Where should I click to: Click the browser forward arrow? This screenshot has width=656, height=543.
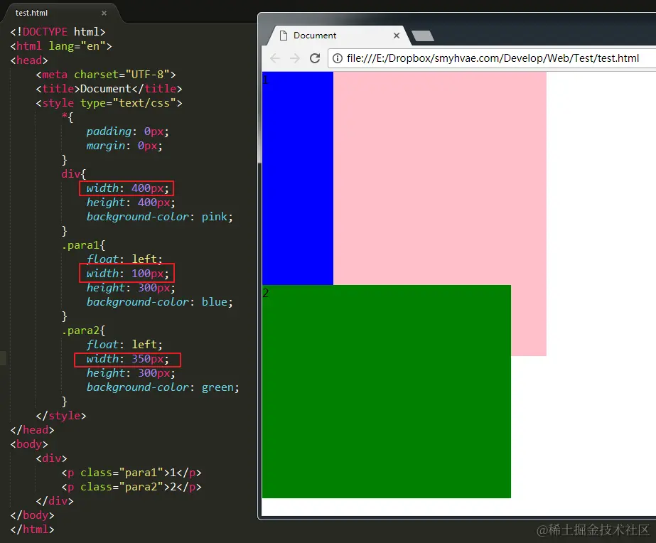coord(295,58)
